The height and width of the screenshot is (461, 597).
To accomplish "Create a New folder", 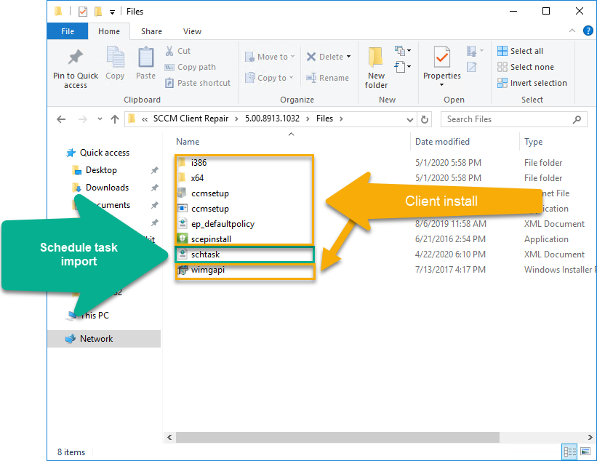I will pyautogui.click(x=376, y=68).
